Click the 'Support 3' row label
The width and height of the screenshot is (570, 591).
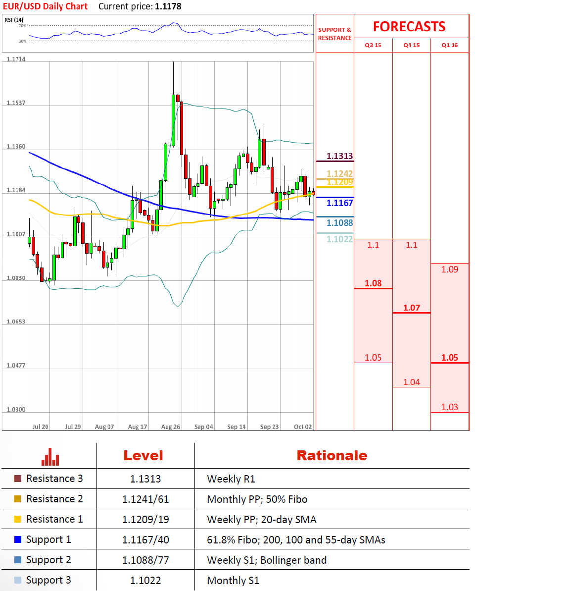48,581
